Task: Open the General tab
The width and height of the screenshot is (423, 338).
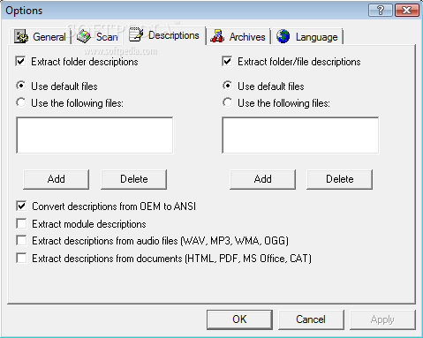Action: pos(41,37)
